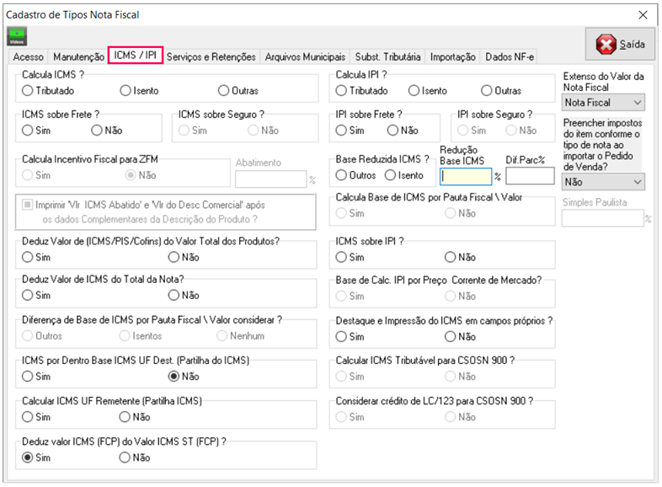Open the Serviços e Retenções tab
Viewport: 662px width, 487px height.
click(211, 56)
